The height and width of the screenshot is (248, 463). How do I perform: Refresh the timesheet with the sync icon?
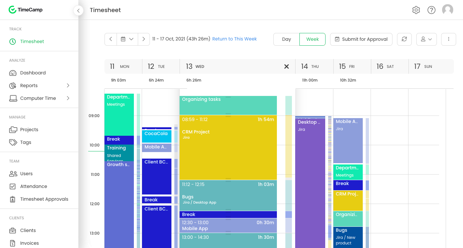[x=404, y=39]
